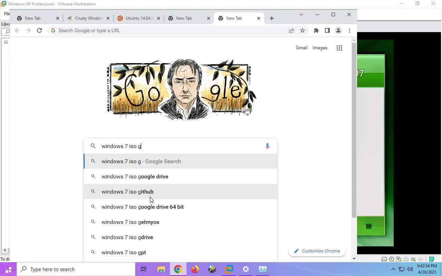
Task: Start voice search with the microphone
Action: [x=267, y=146]
